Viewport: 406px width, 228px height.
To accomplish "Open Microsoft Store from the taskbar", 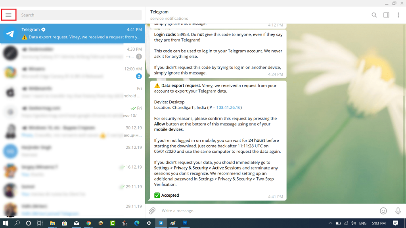I will pyautogui.click(x=64, y=223).
